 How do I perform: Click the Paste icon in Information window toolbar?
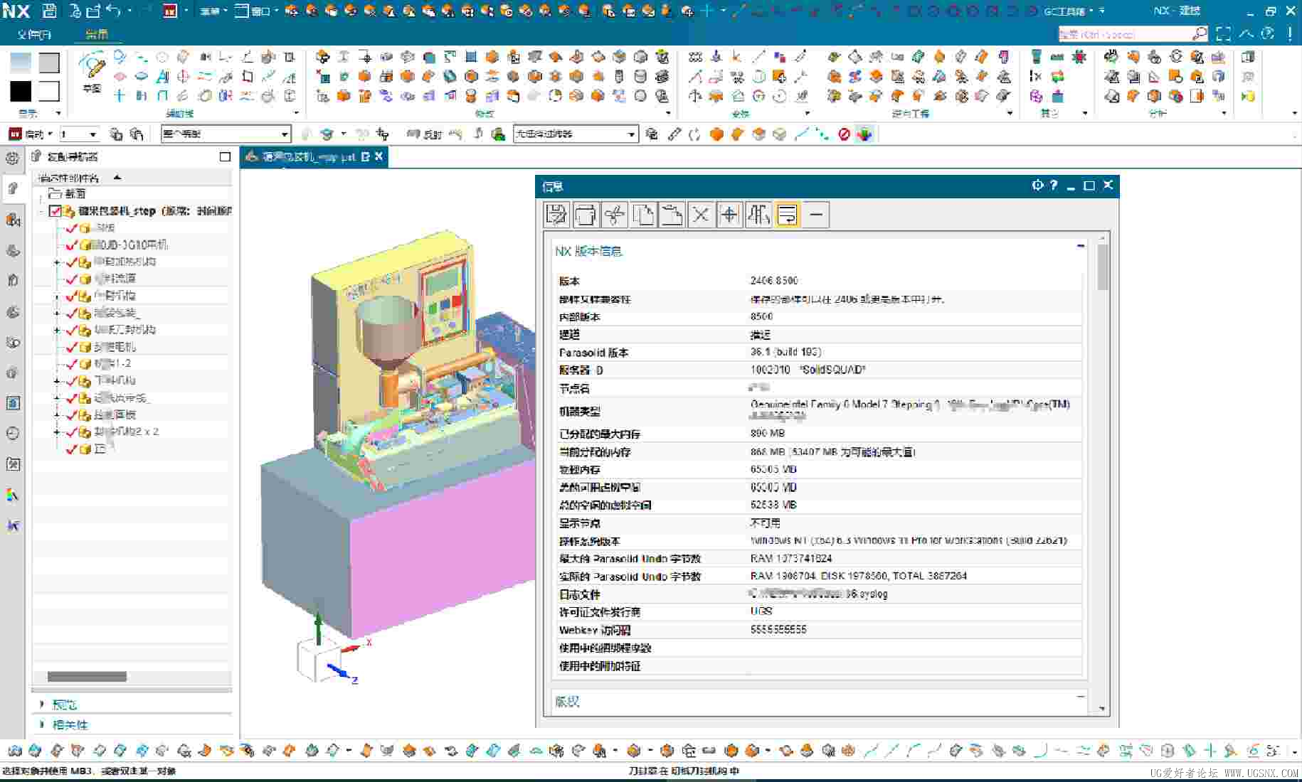[x=672, y=214]
